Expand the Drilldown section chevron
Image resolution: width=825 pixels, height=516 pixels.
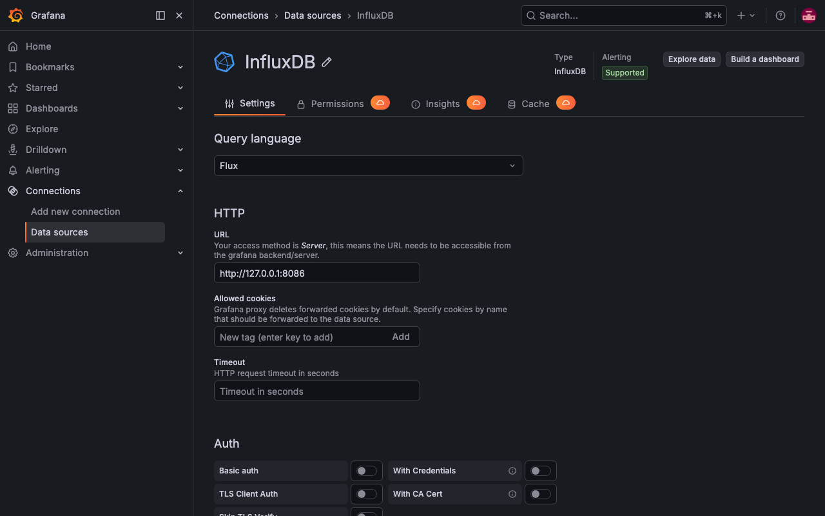click(180, 150)
